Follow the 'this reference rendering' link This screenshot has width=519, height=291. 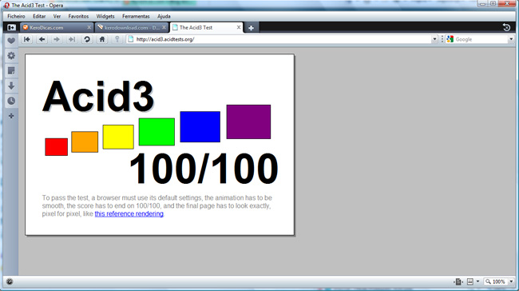[129, 213]
